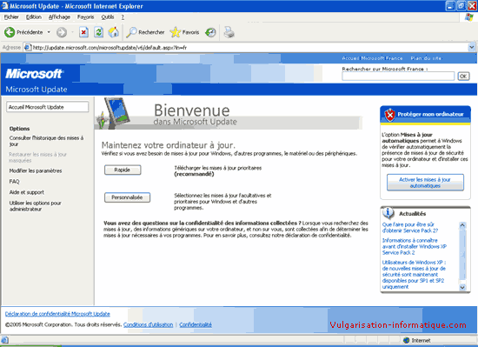Screen dimensions: 478x347
Task: Open Plan du site link
Action: pyautogui.click(x=426, y=58)
